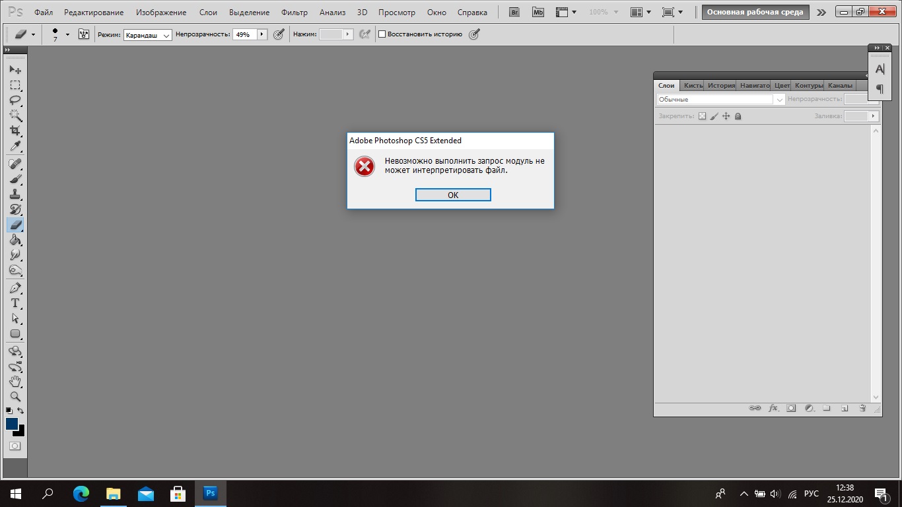Toggle lock all in Layers panel

click(738, 116)
